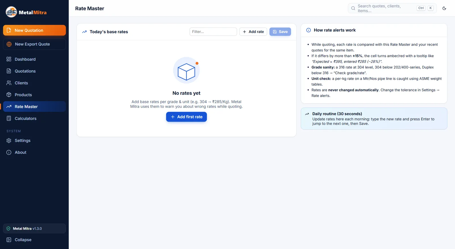
Task: Click the Calculators icon in sidebar
Action: point(9,118)
